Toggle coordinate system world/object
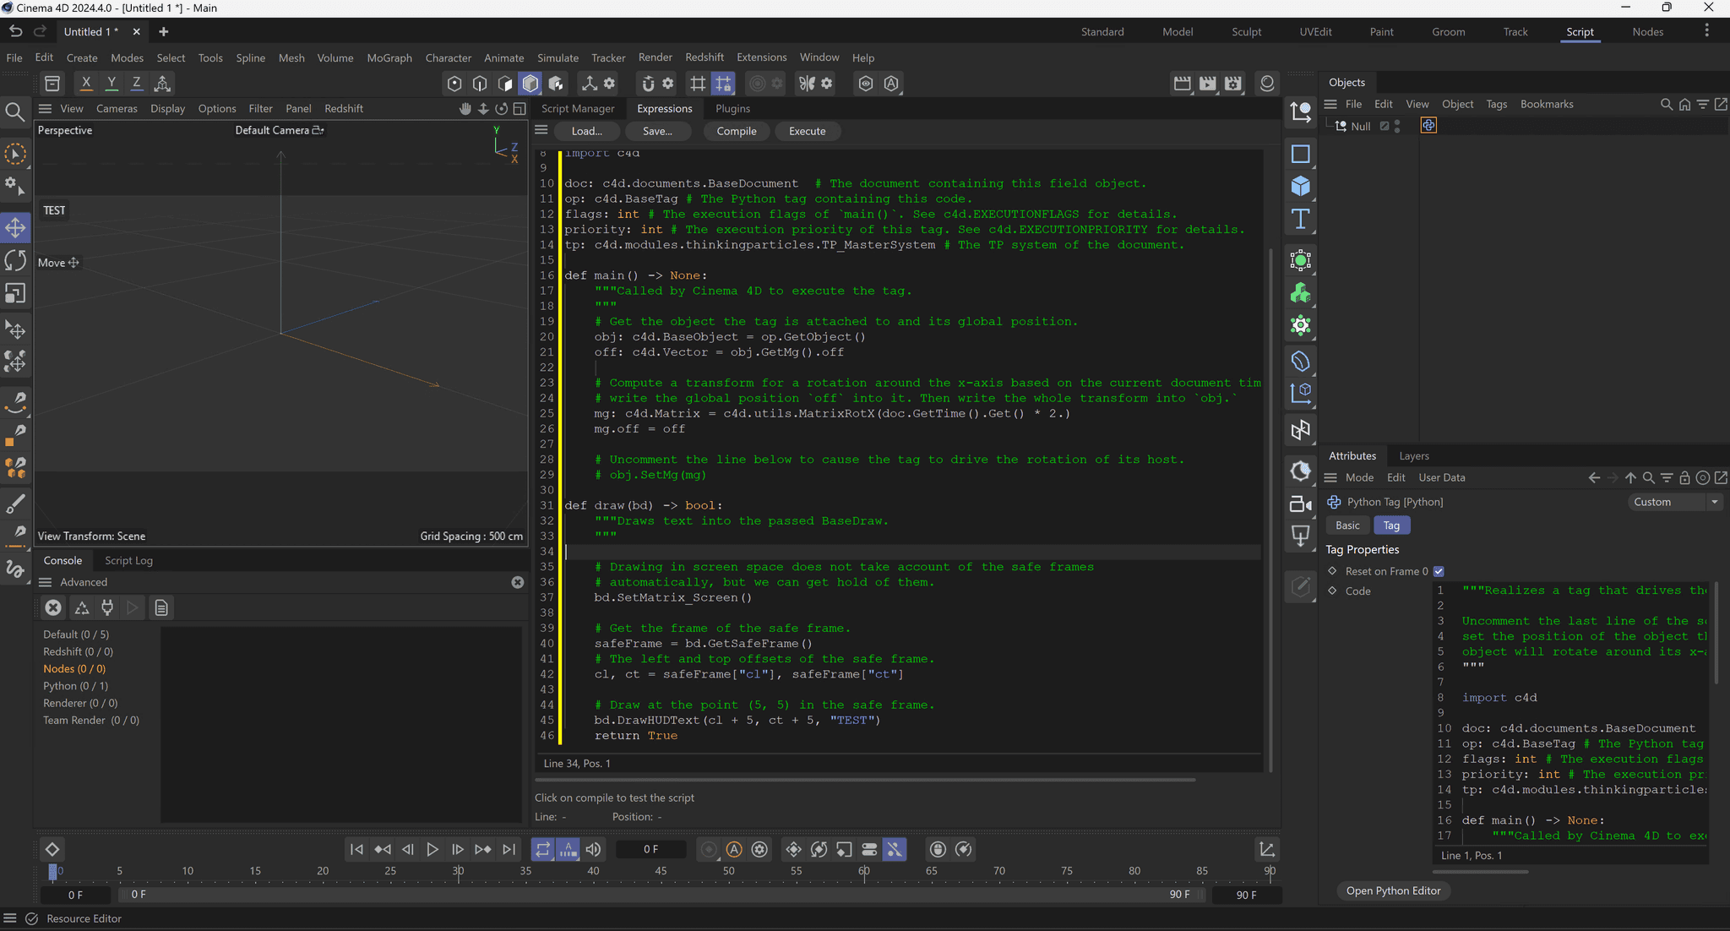This screenshot has width=1730, height=931. click(x=162, y=83)
